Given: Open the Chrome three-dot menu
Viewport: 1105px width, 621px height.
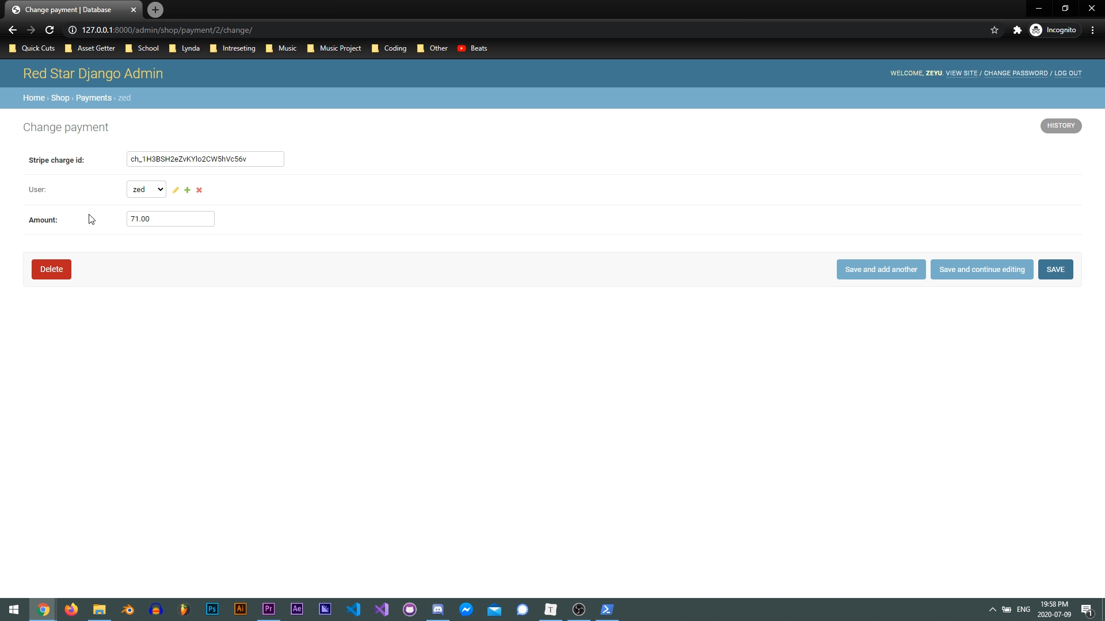Looking at the screenshot, I should [1092, 30].
